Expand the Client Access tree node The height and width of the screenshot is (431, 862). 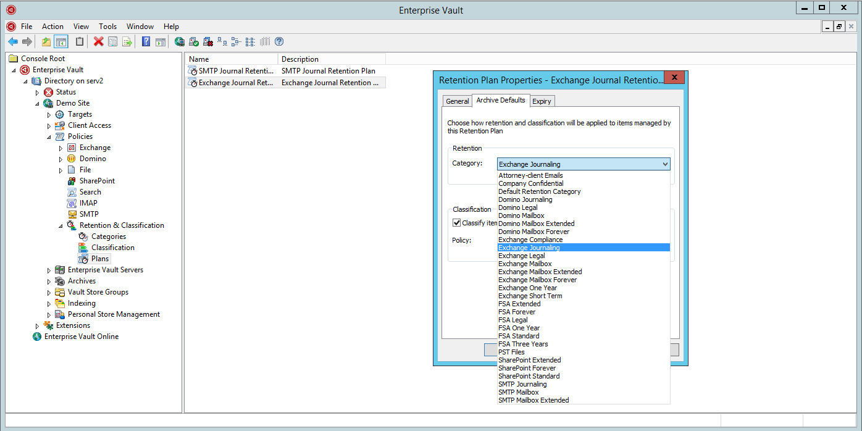click(x=49, y=125)
